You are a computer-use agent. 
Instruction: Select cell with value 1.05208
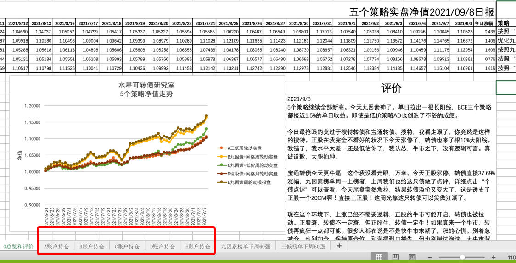(88, 59)
